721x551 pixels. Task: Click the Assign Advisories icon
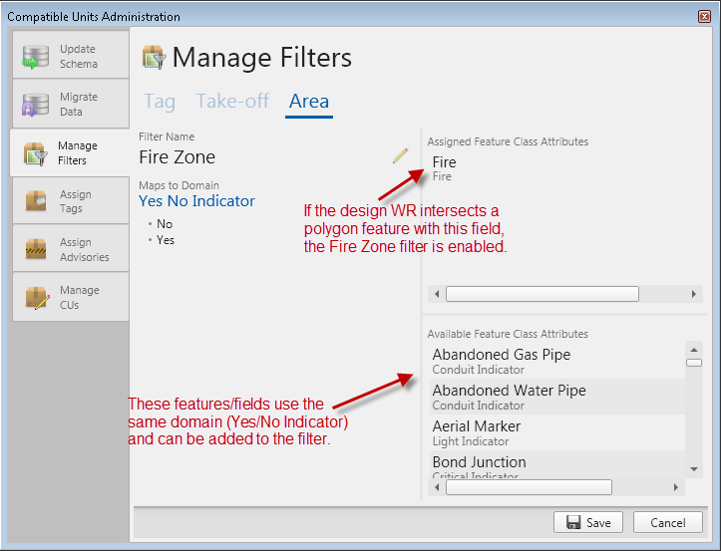36,249
